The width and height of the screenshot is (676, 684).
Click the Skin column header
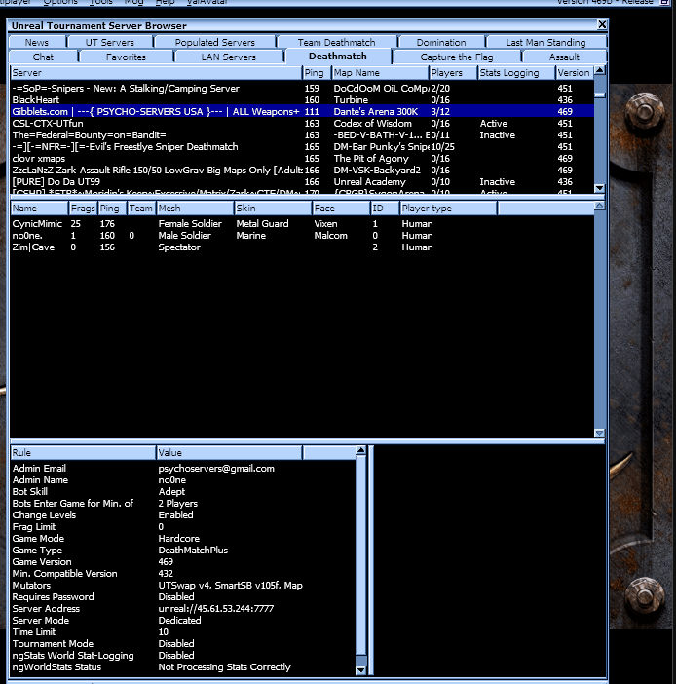tap(273, 209)
